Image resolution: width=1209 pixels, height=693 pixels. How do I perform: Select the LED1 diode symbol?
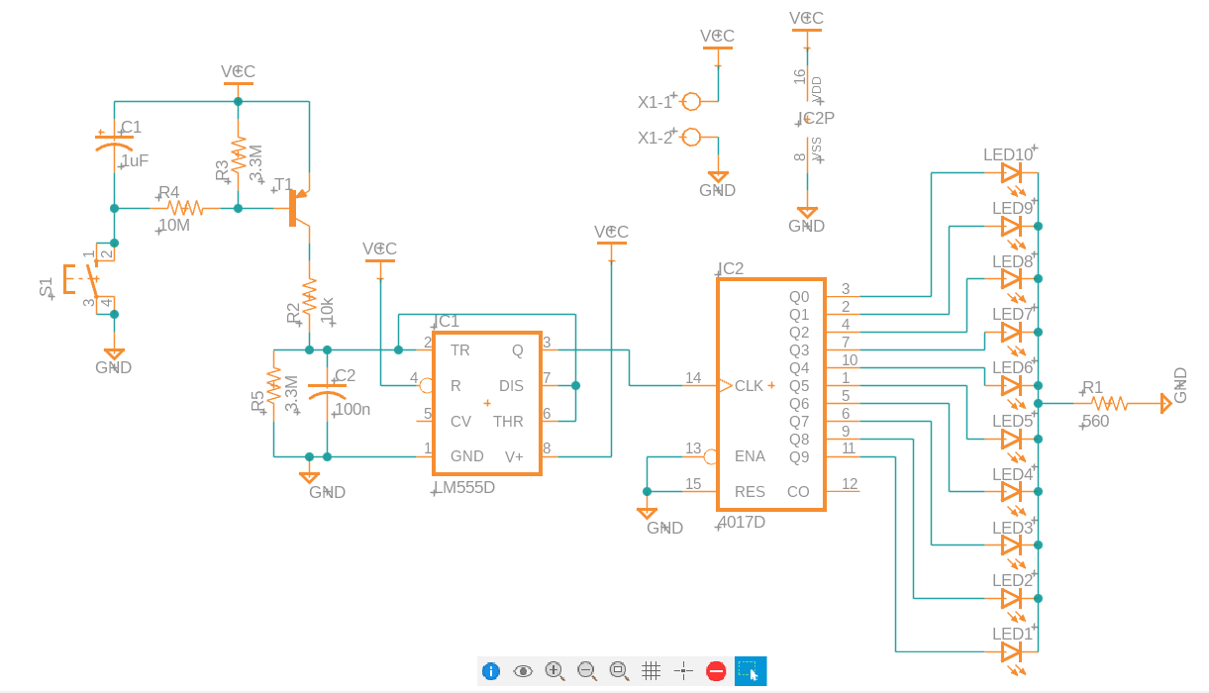pyautogui.click(x=1011, y=651)
